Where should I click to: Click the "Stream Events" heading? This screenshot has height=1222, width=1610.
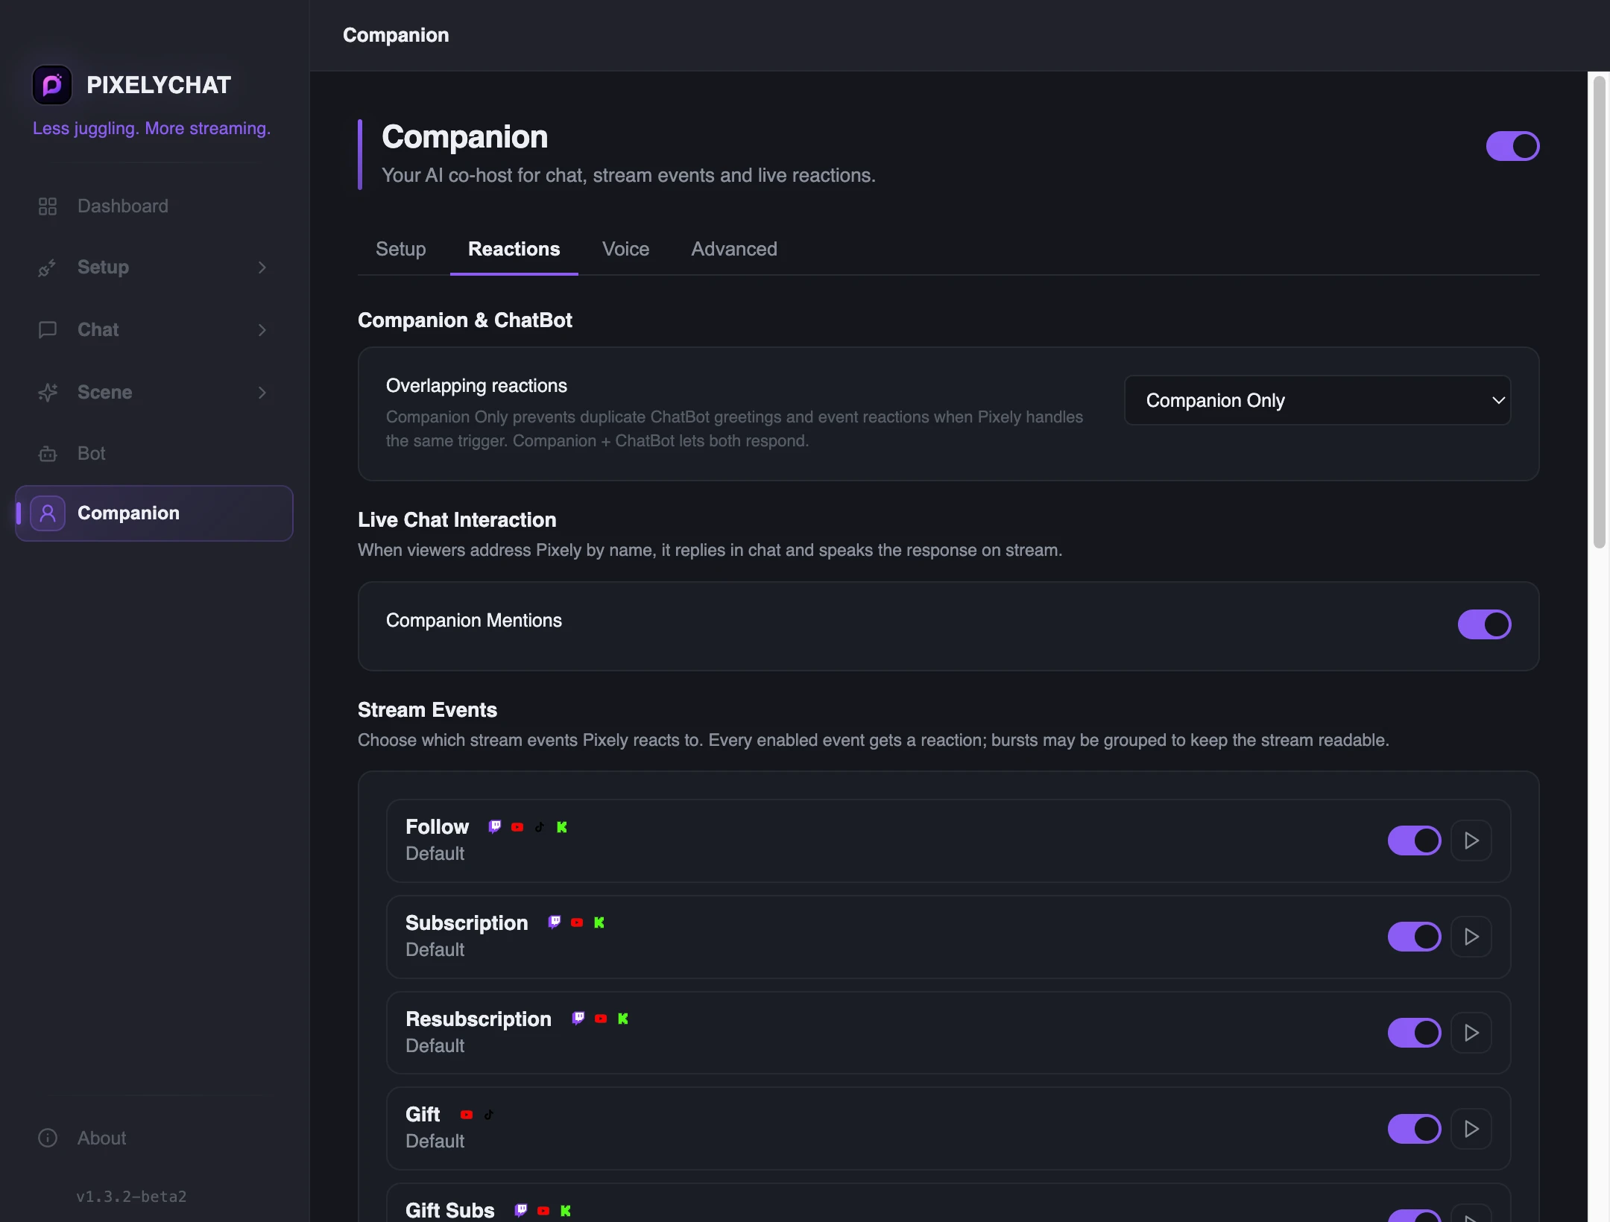point(427,710)
